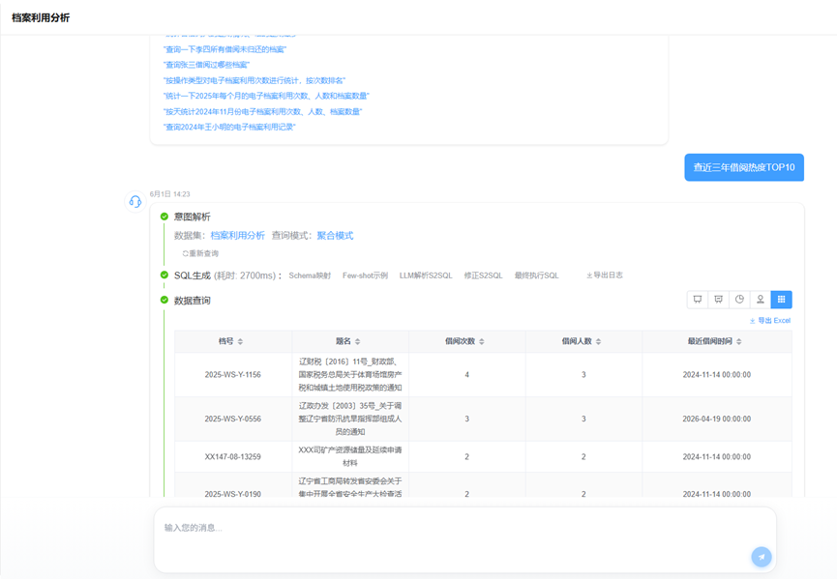Select the pie chart view icon
The image size is (837, 579).
point(739,299)
